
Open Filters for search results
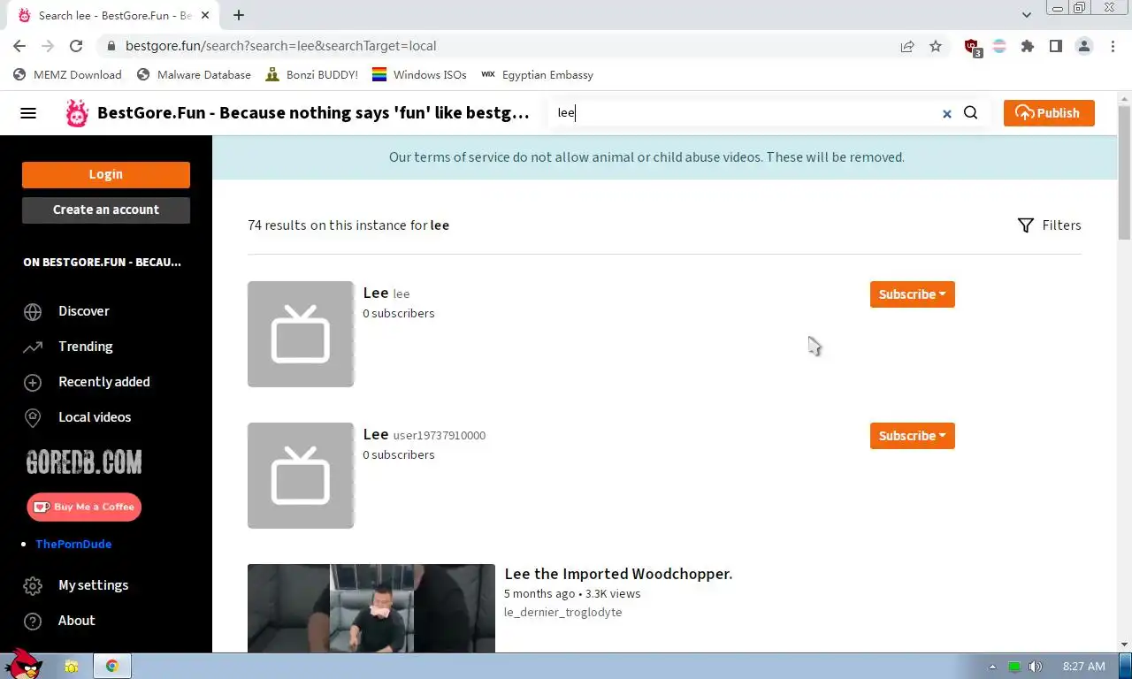point(1049,225)
